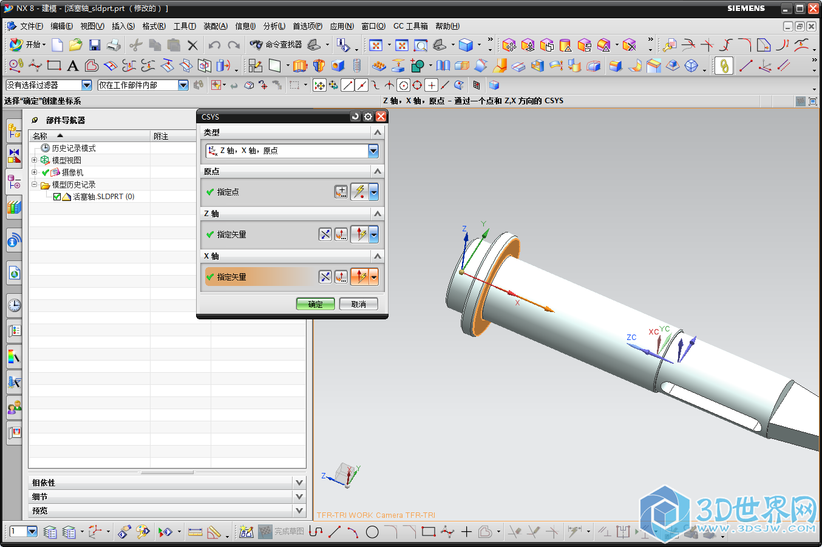
Task: Open the 类型 type dropdown in CSYS
Action: click(x=373, y=151)
